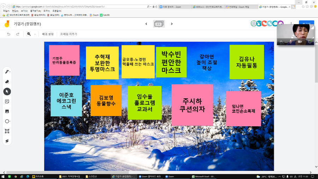The height and width of the screenshot is (179, 318).
Task: Select the 추혁재 투명마스크 yellow note
Action: coord(102,63)
